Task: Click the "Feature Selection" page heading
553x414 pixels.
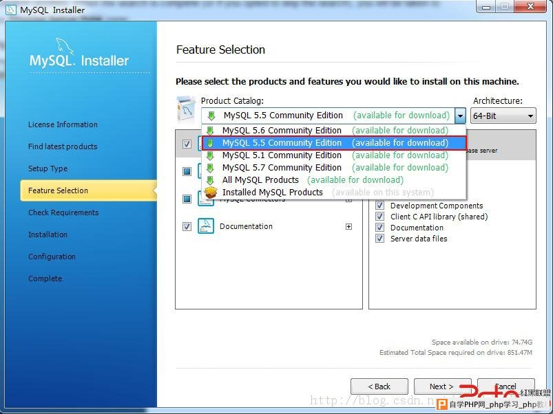Action: click(x=221, y=50)
